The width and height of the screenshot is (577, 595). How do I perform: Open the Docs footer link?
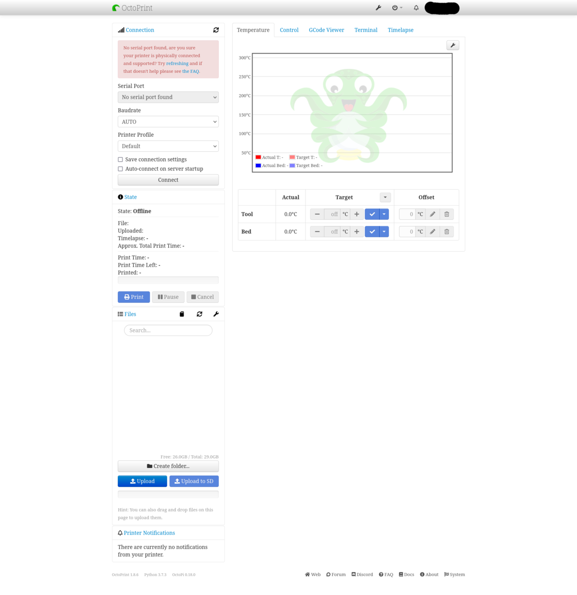pyautogui.click(x=406, y=575)
